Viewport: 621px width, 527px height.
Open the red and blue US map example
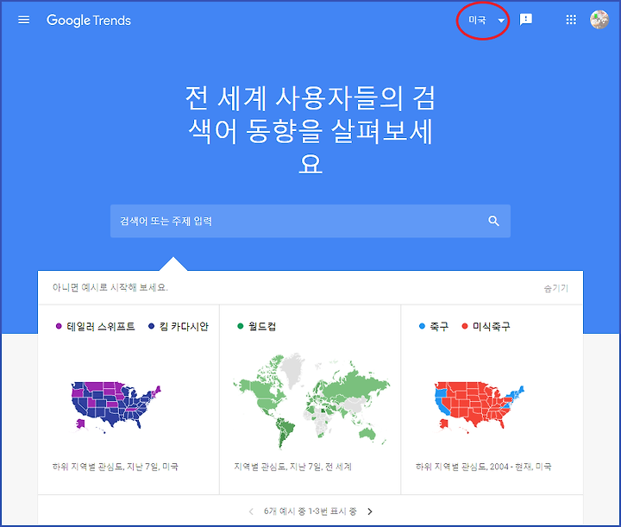pyautogui.click(x=480, y=408)
